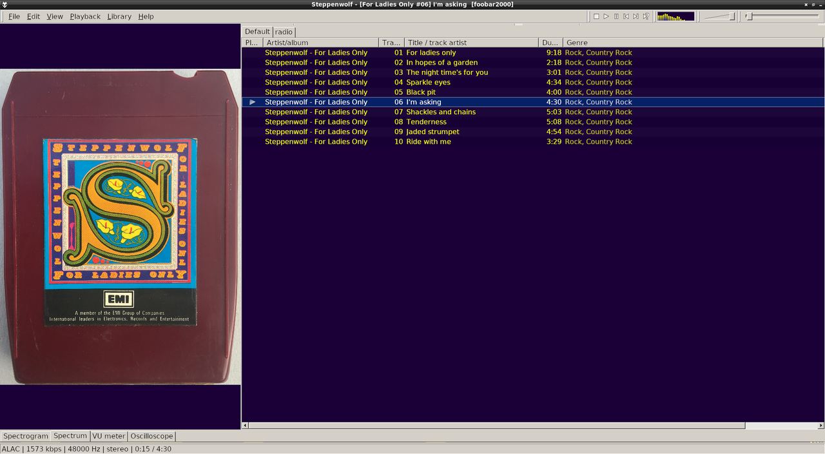Sort by Artist/album column header
This screenshot has height=454, width=825.
pos(320,43)
